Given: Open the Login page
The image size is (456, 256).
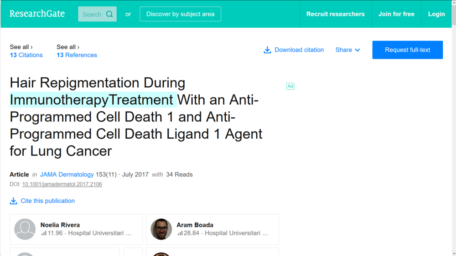Looking at the screenshot, I should click(x=436, y=14).
